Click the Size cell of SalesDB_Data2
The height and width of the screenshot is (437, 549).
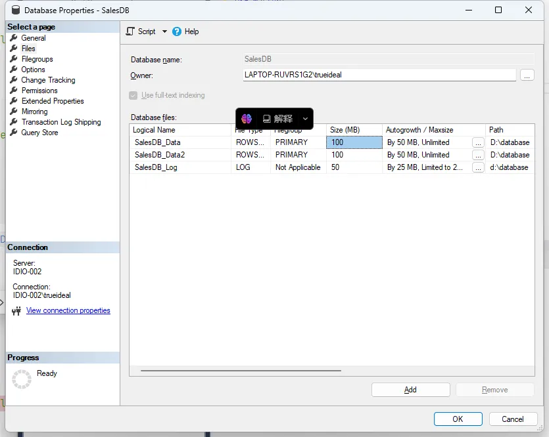point(354,155)
